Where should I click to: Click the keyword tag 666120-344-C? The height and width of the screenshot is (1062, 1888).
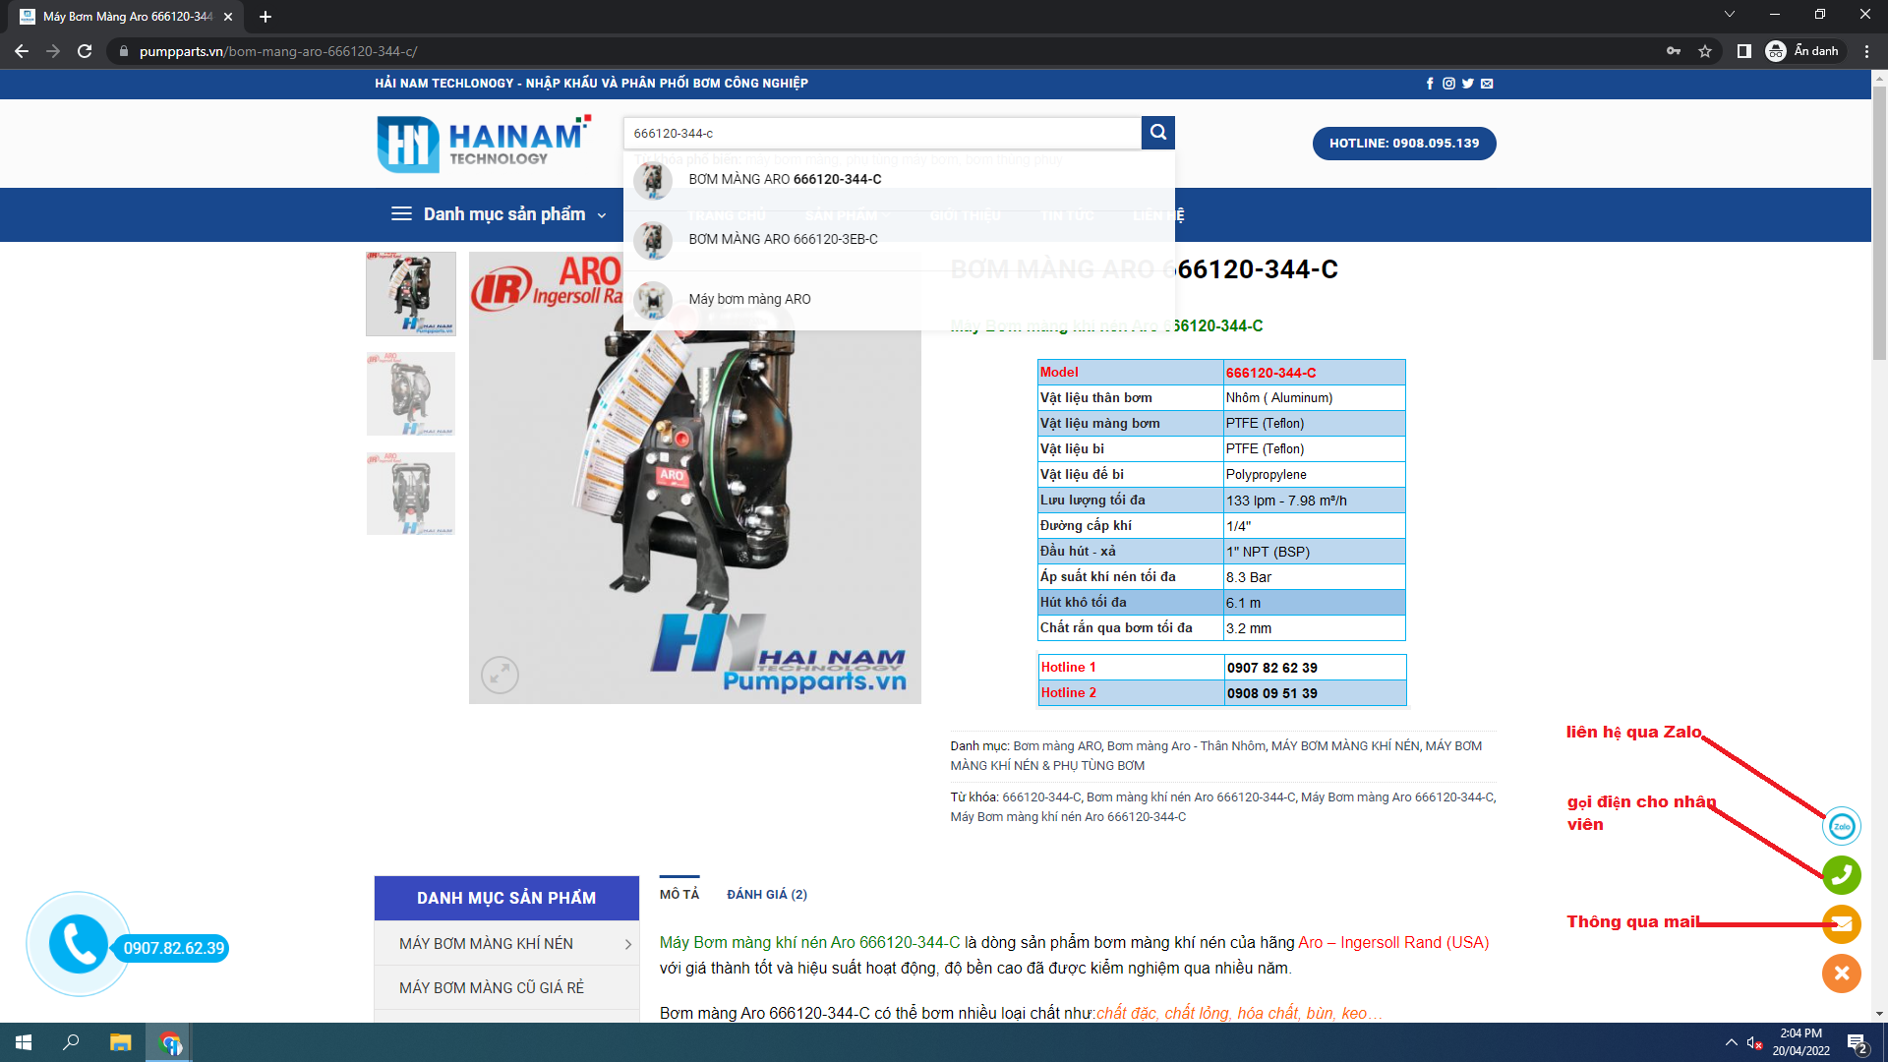[1040, 797]
